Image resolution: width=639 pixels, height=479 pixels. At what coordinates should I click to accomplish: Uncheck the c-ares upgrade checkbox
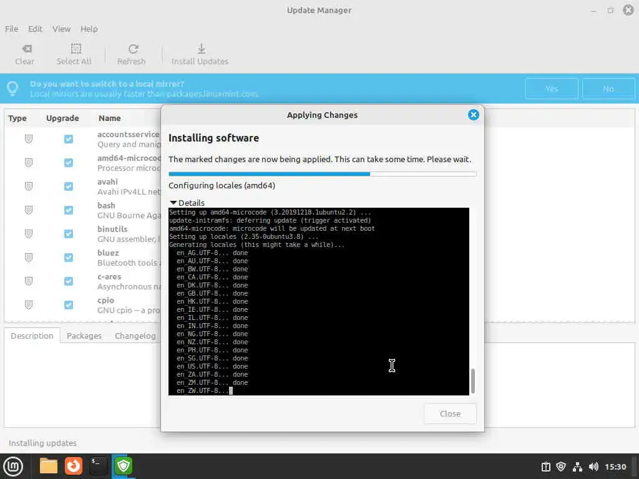click(x=69, y=281)
